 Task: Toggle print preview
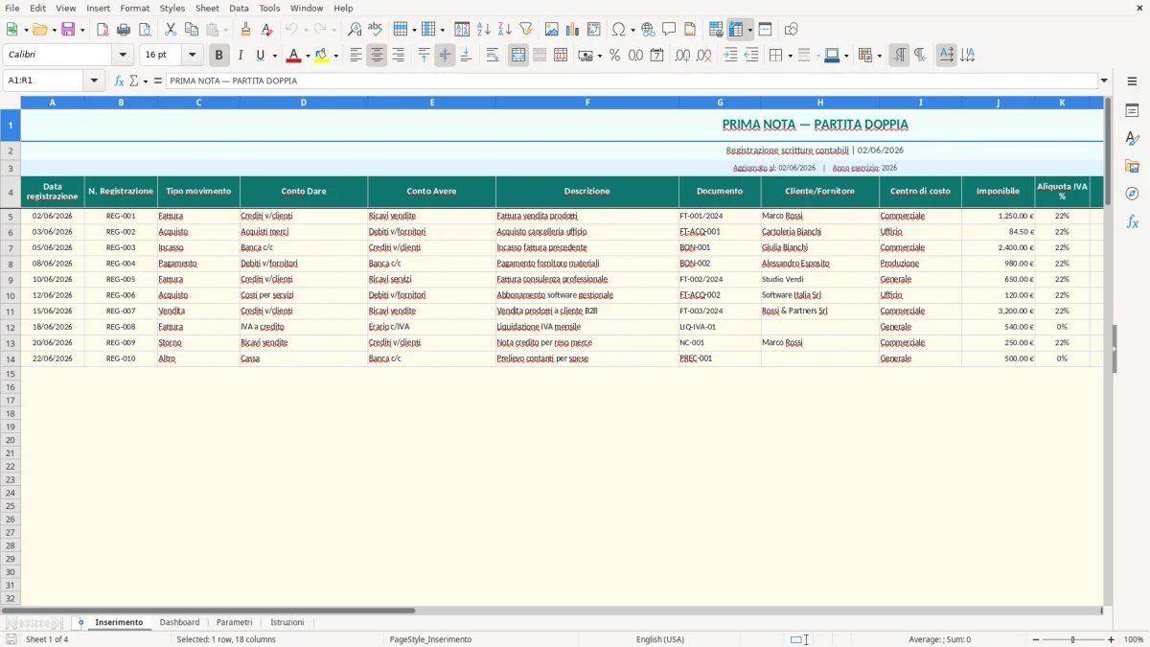[x=145, y=30]
